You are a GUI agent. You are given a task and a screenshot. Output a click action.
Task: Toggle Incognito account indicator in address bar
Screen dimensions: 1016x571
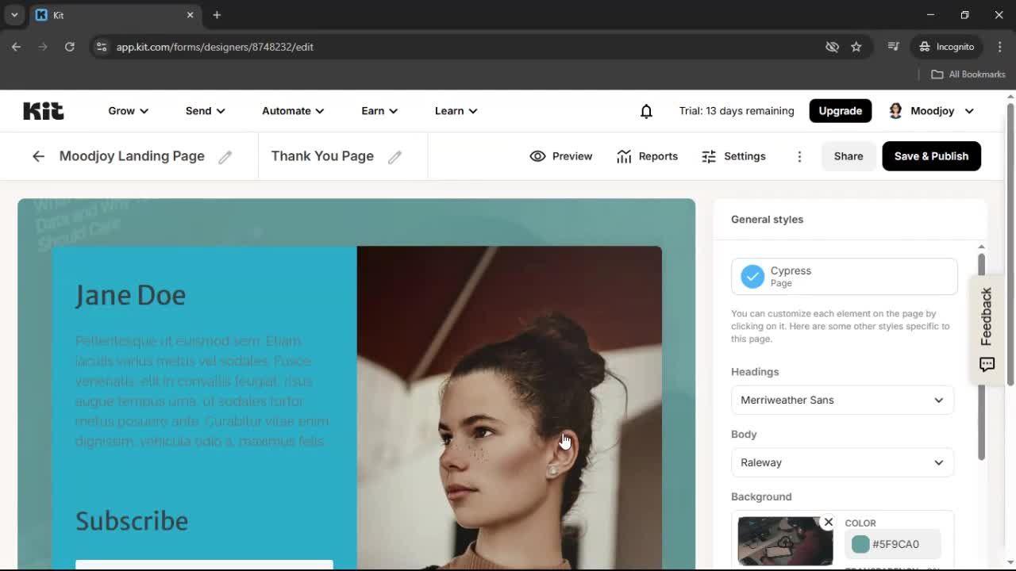[x=945, y=47]
